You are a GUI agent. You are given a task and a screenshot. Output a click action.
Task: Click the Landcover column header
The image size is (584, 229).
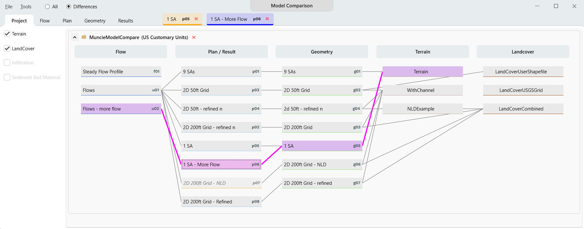523,52
